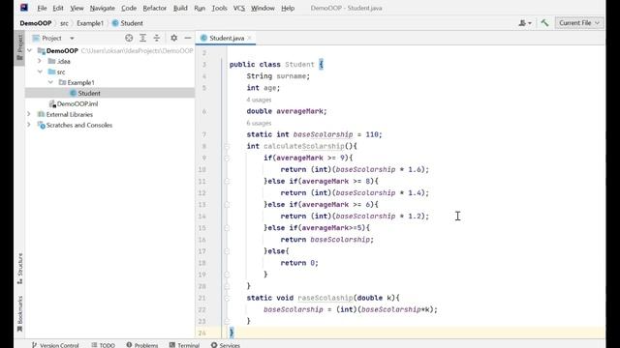Open the Run menu
Image resolution: width=620 pixels, height=348 pixels.
point(200,8)
